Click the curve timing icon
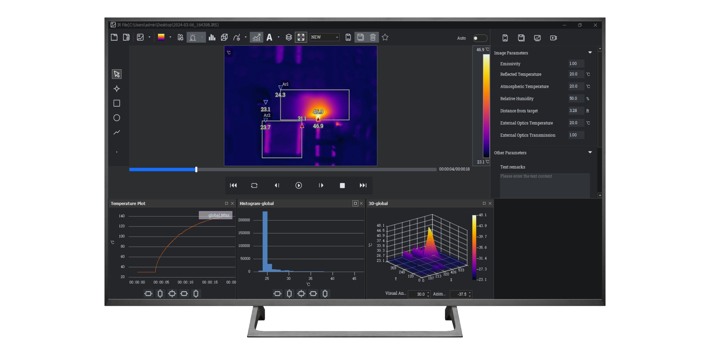The image size is (710, 355). click(237, 37)
